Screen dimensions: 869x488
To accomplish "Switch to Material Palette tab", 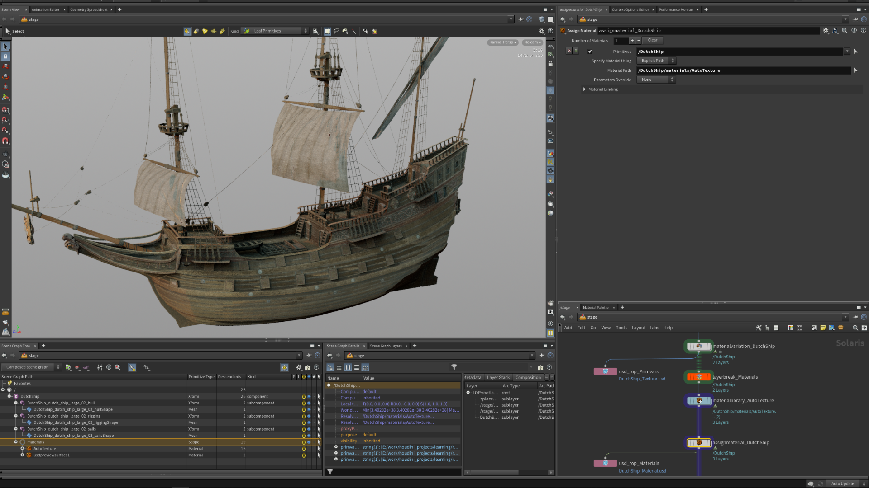I will tap(596, 308).
